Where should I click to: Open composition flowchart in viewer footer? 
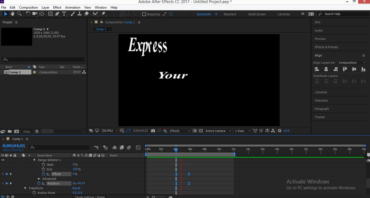click(273, 131)
